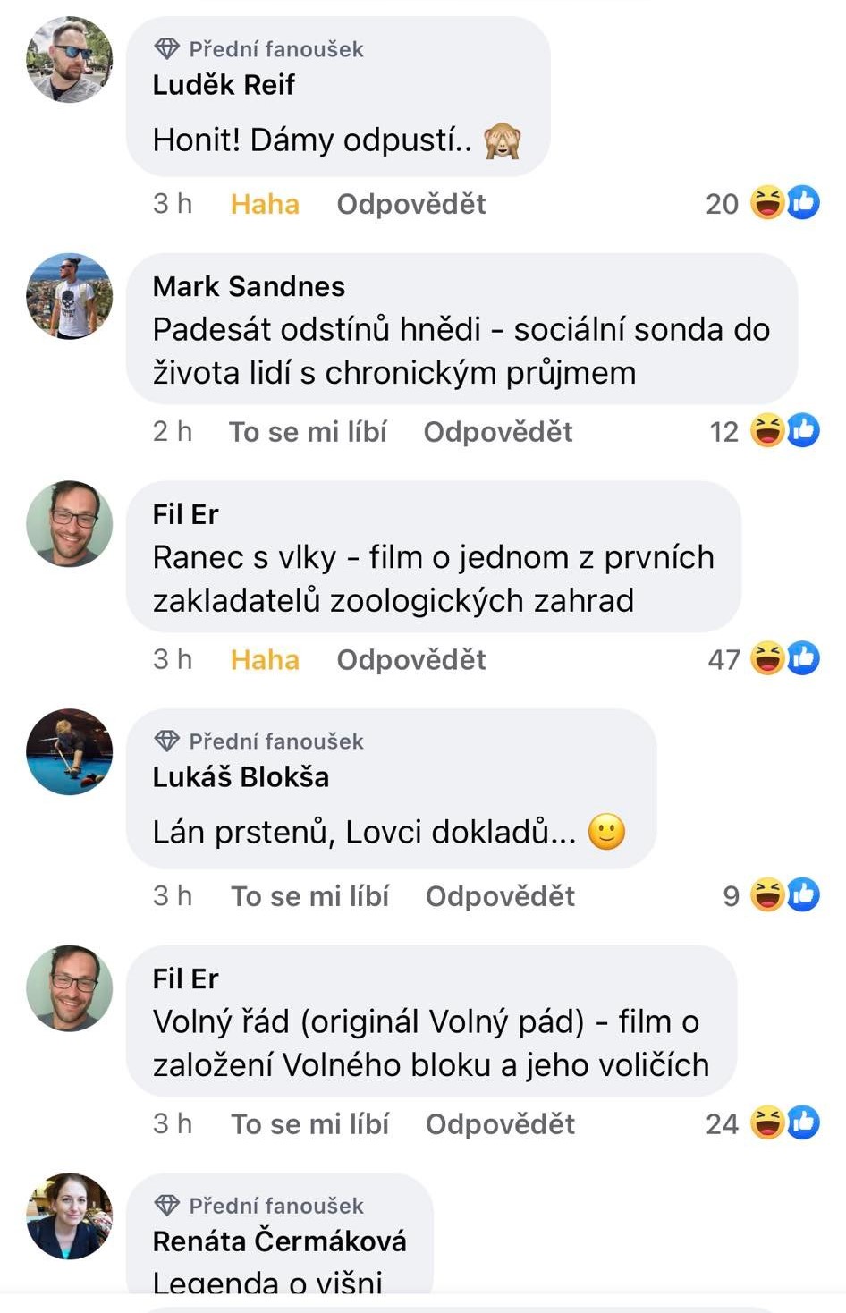The image size is (846, 1313).
Task: Open Mark Sandnes profile picture
Action: [x=70, y=296]
